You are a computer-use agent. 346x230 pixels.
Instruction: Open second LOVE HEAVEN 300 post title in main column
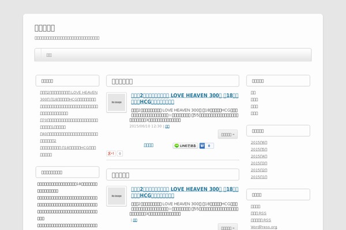[x=185, y=192]
